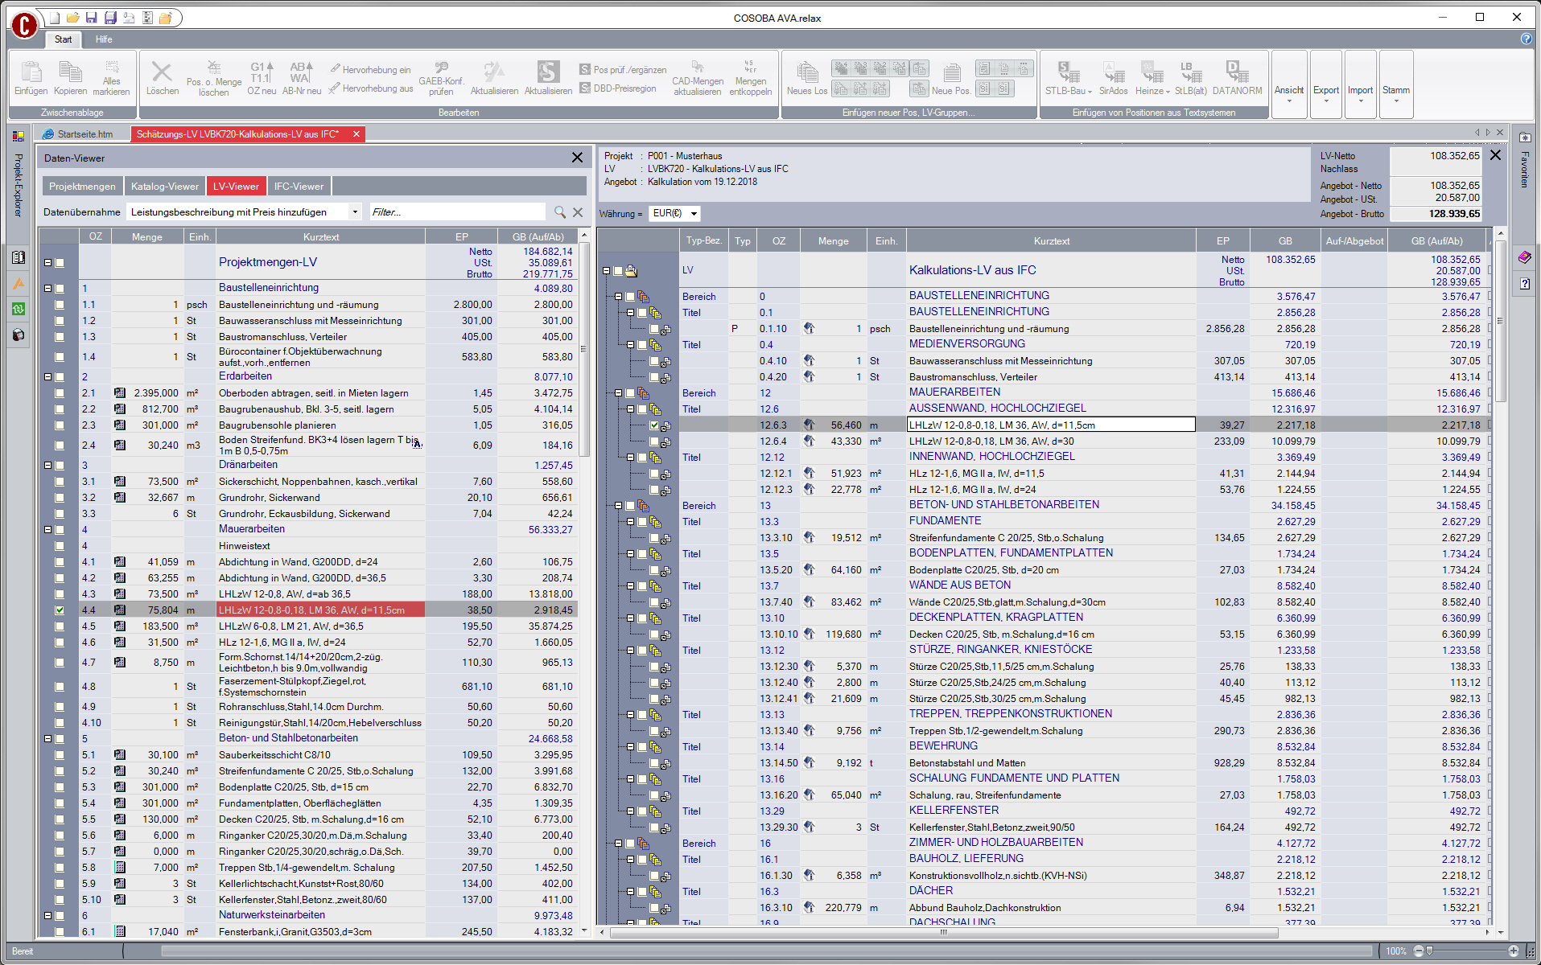Click the DATANORM icon

[x=1236, y=72]
